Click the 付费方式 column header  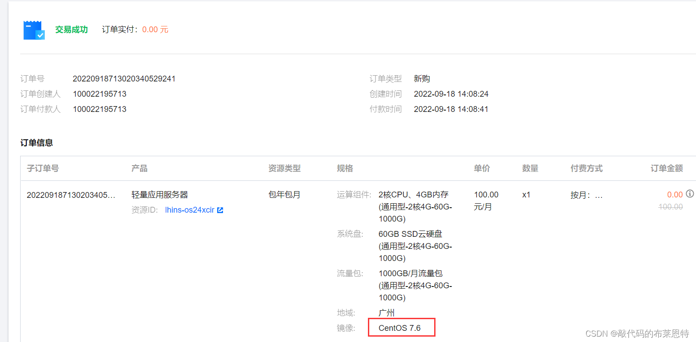[587, 168]
